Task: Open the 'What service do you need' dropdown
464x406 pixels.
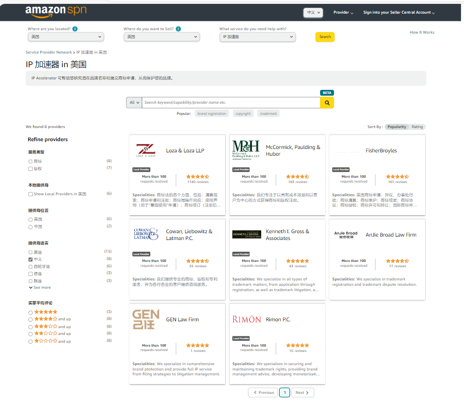Action: [x=257, y=37]
